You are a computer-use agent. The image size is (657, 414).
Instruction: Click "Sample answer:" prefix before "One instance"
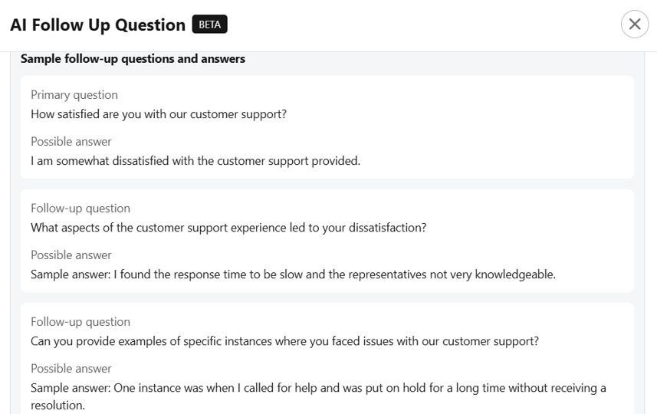tap(71, 388)
